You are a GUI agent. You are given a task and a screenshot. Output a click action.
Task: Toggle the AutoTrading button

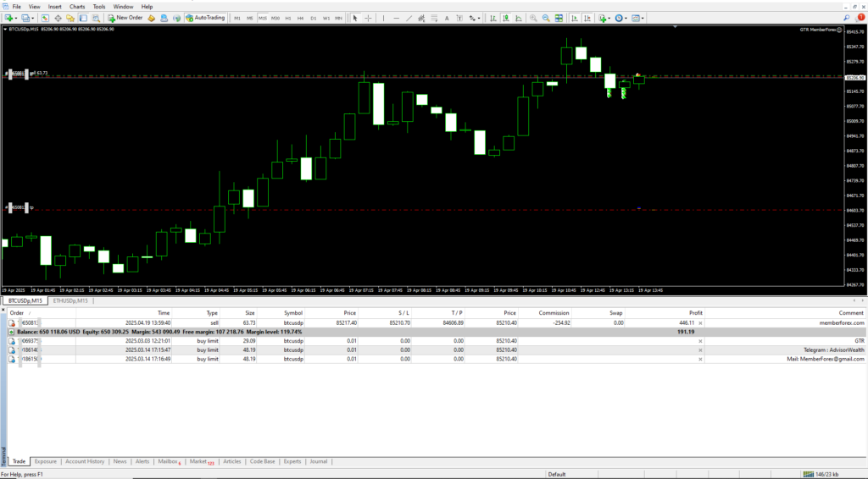coord(205,18)
